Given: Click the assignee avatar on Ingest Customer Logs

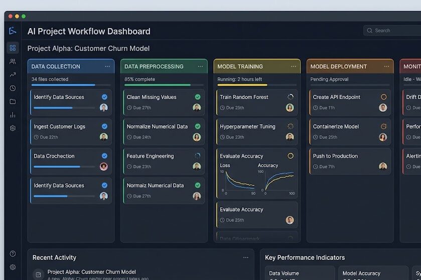Looking at the screenshot, I should 104,137.
